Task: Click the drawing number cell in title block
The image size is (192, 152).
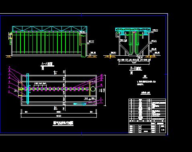Action: tap(163, 130)
